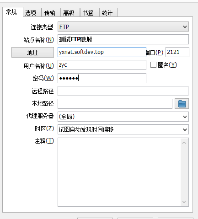Open the 统计 tab

coord(108,13)
